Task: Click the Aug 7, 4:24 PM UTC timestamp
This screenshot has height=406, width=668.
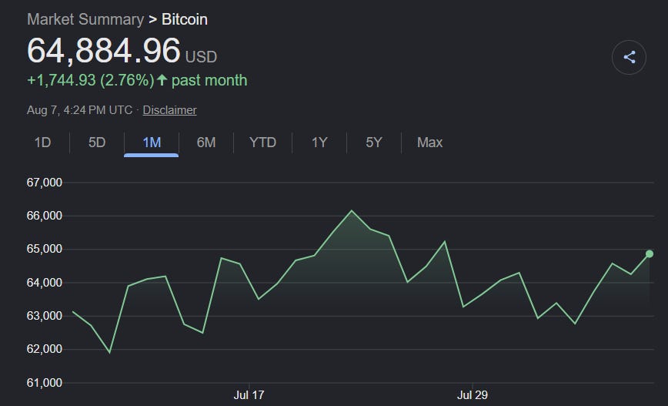Action: (x=80, y=110)
